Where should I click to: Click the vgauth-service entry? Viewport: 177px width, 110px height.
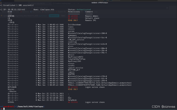tap(75, 68)
